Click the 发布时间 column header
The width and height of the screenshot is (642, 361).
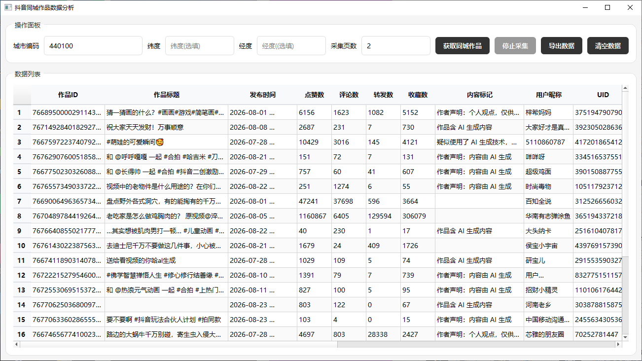tap(263, 95)
